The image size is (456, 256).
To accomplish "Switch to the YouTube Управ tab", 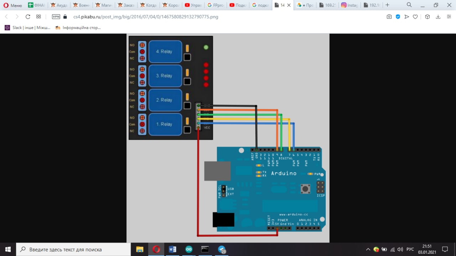I will pos(194,5).
